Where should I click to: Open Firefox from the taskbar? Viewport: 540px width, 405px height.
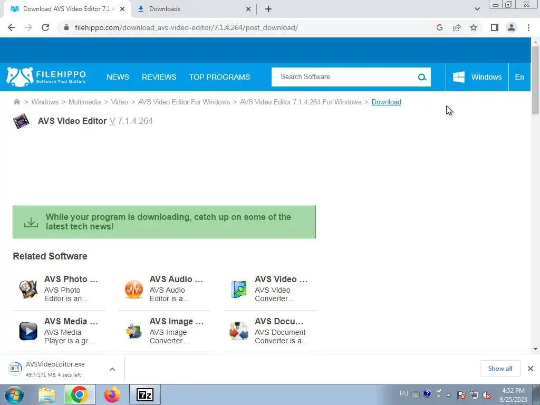[x=112, y=394]
